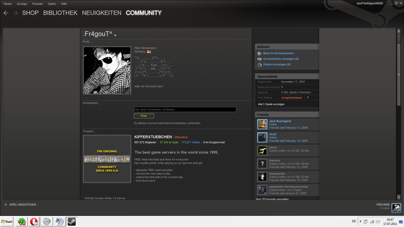Open blackpanda friend profile
This screenshot has width=404, height=227.
tap(277, 174)
